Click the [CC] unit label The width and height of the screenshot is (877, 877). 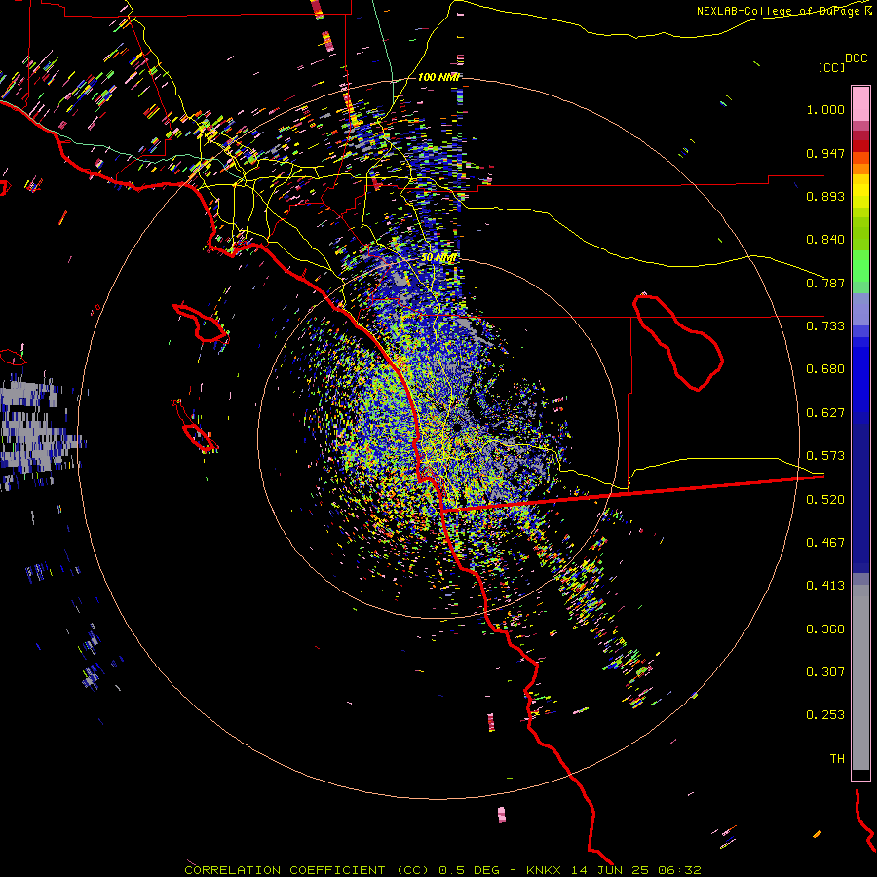tap(831, 67)
